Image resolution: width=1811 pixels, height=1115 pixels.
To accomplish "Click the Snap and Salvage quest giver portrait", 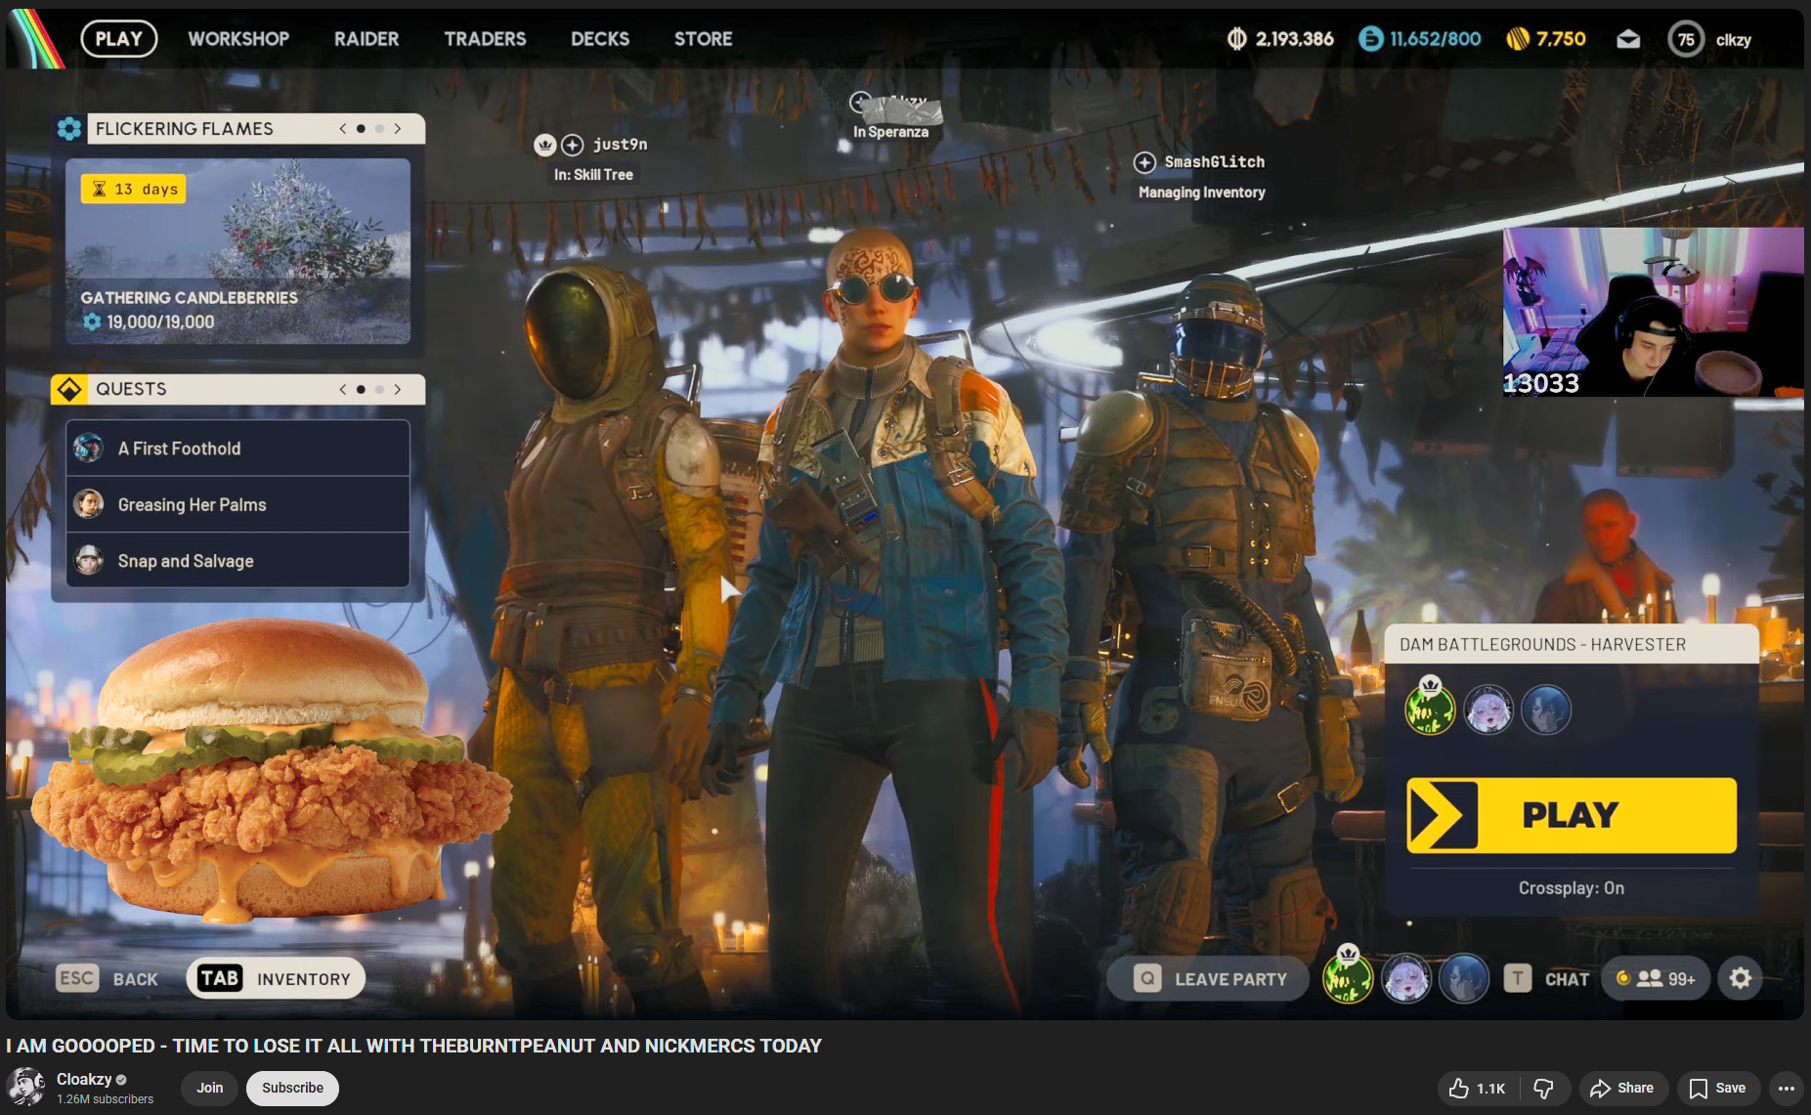I will [89, 560].
